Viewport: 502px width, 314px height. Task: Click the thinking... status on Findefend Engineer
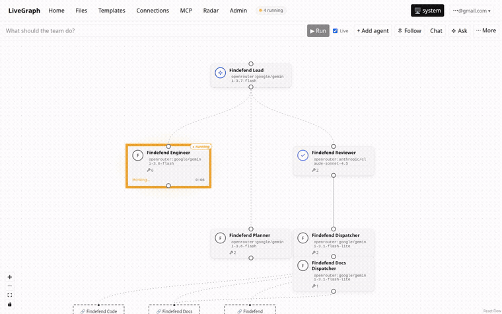141,180
